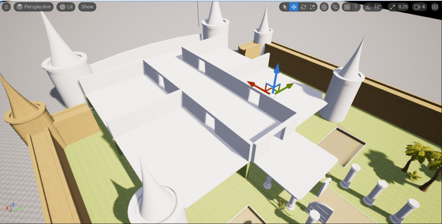The height and width of the screenshot is (224, 442).
Task: Toggle world/local coordinate system globe icon
Action: [x=324, y=7]
